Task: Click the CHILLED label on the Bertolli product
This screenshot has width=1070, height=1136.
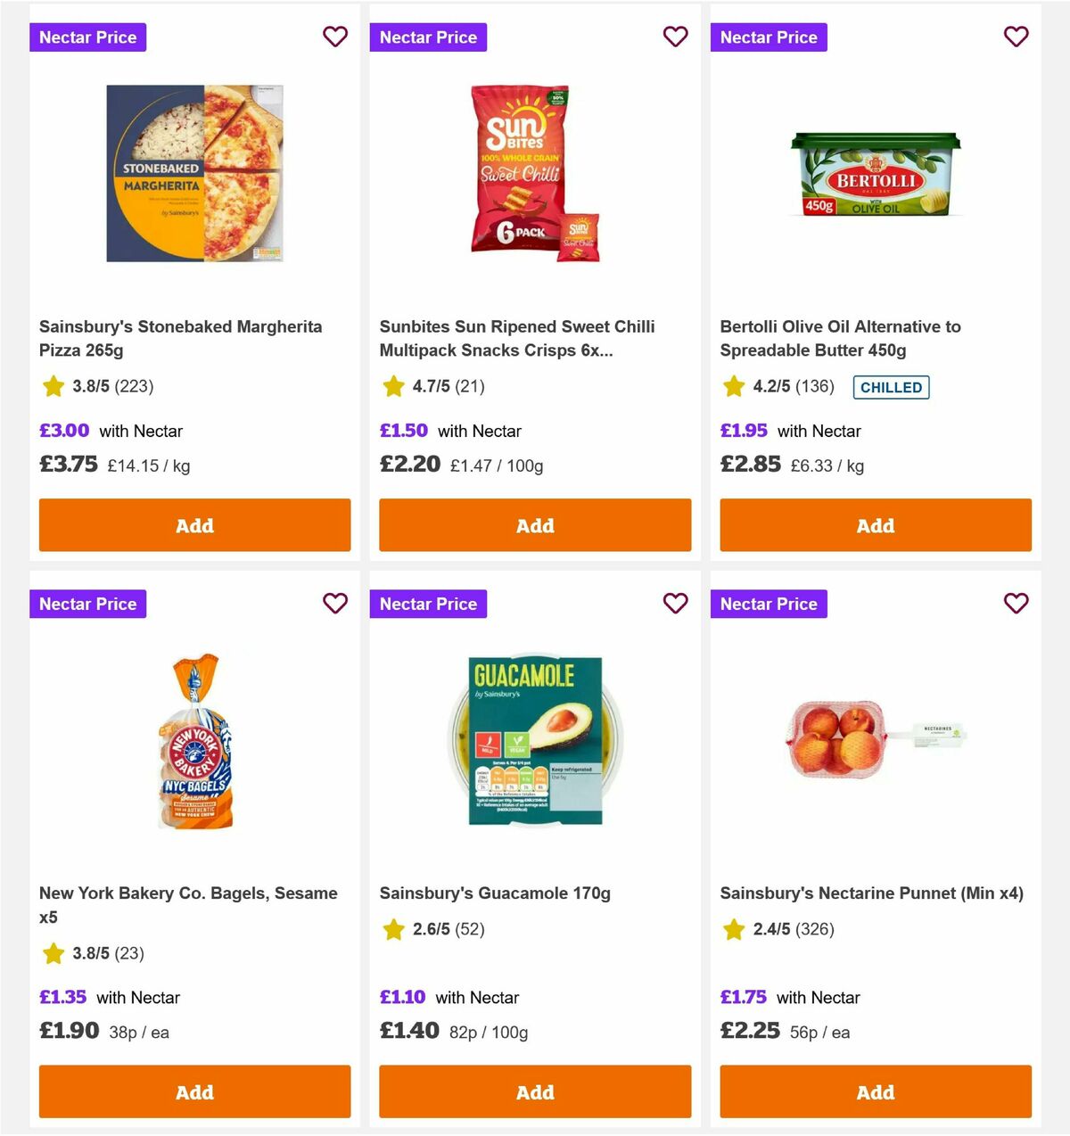Action: [x=890, y=387]
